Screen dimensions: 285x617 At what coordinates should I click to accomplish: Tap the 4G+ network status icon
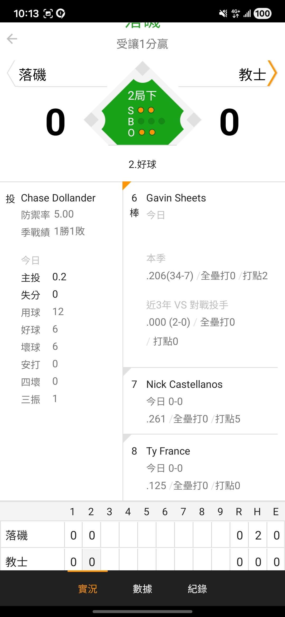pyautogui.click(x=235, y=13)
